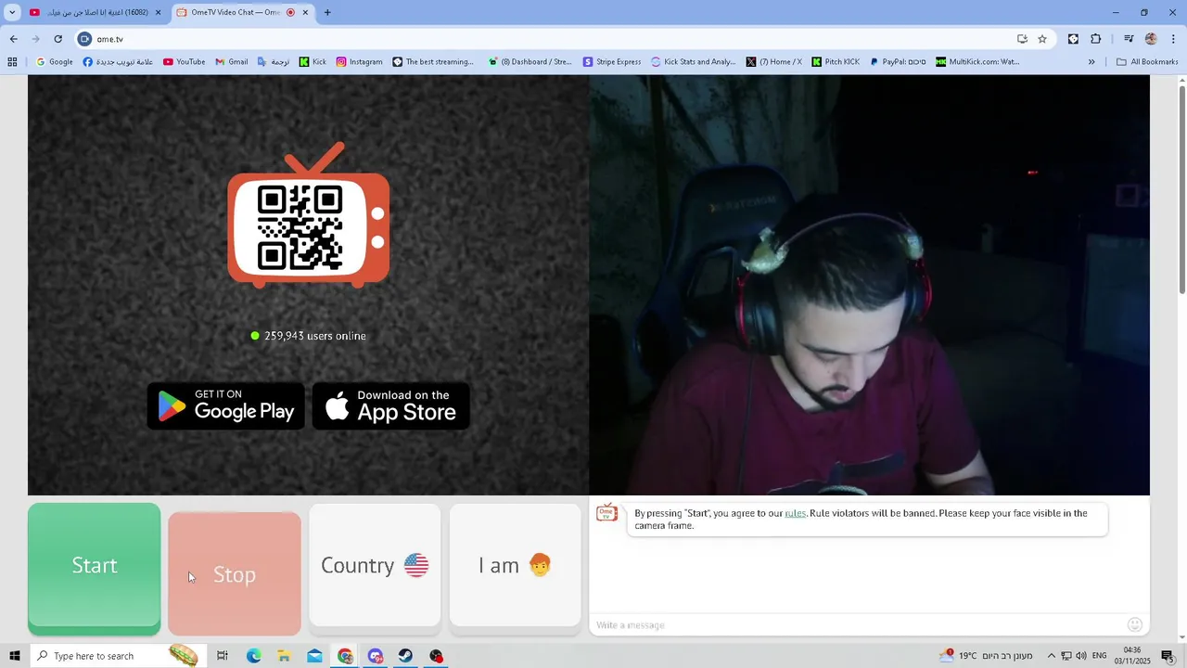
Task: Click the OmeTV QR code TV logo
Action: (x=308, y=216)
